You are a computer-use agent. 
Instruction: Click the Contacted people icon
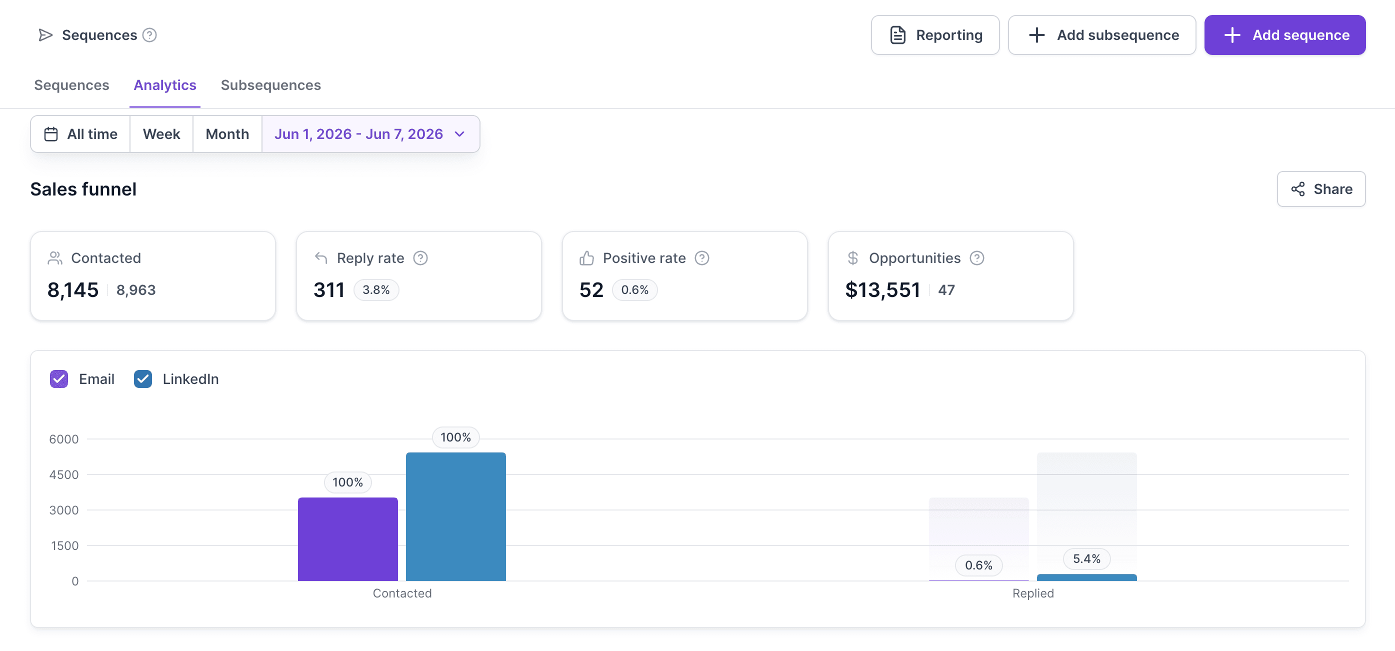(x=54, y=258)
